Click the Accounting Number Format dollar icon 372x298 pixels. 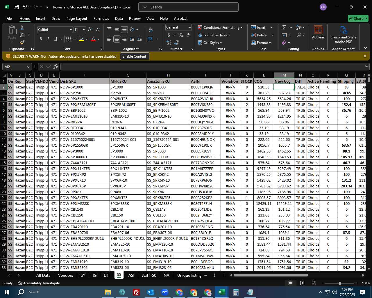169,35
